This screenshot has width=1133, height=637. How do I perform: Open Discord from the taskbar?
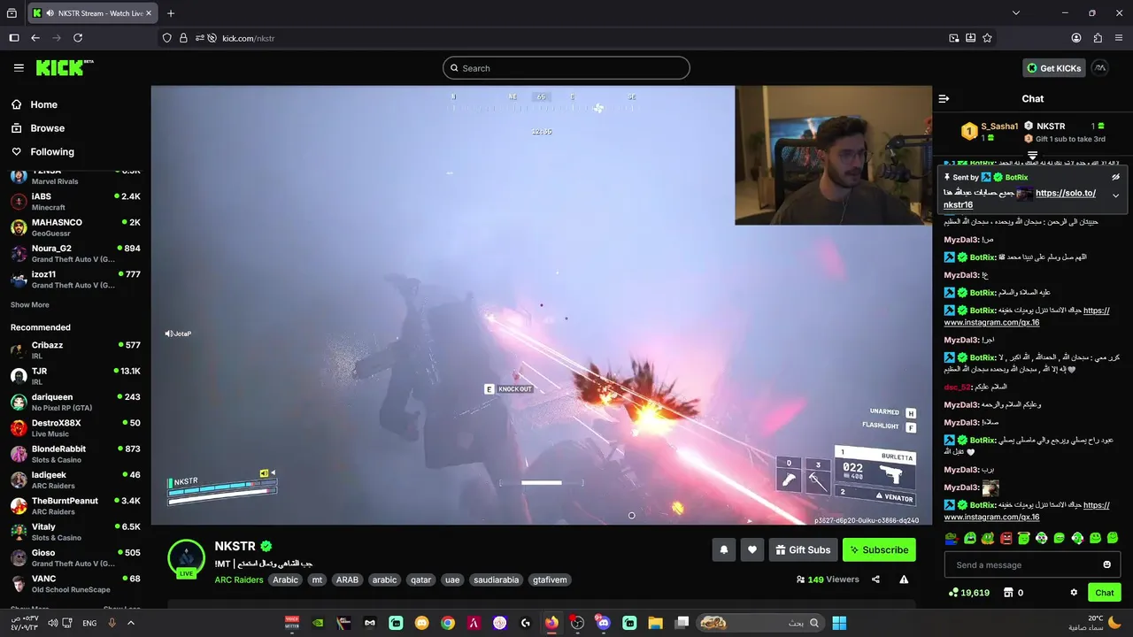(x=604, y=623)
